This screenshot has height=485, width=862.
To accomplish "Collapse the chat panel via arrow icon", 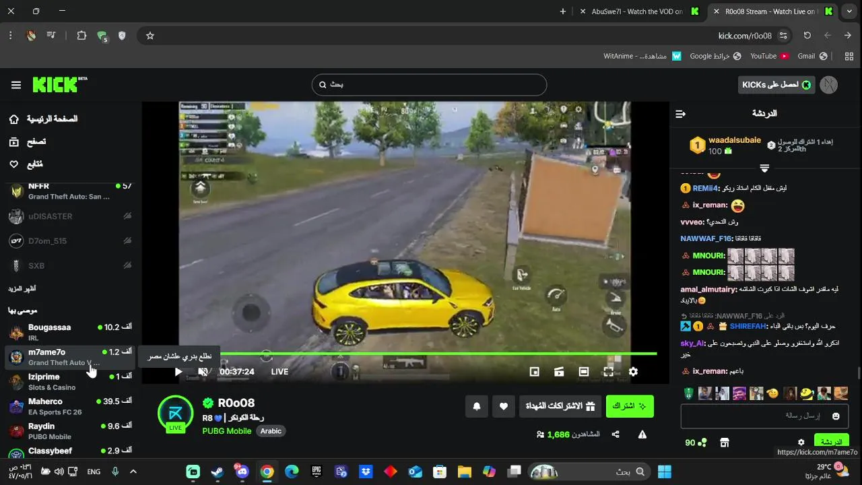I will click(x=680, y=114).
